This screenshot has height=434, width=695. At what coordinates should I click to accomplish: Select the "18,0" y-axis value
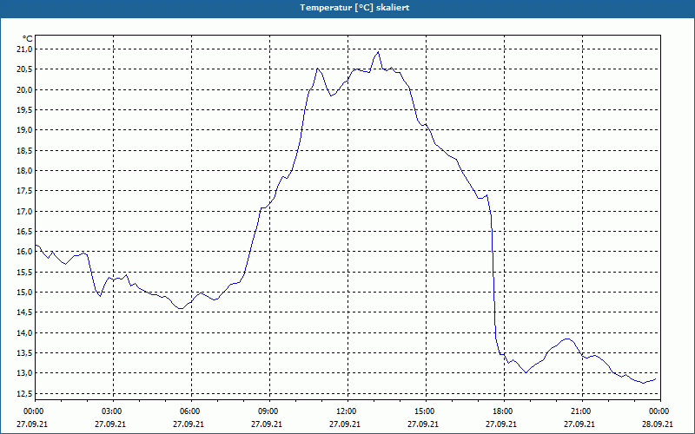[x=25, y=171]
